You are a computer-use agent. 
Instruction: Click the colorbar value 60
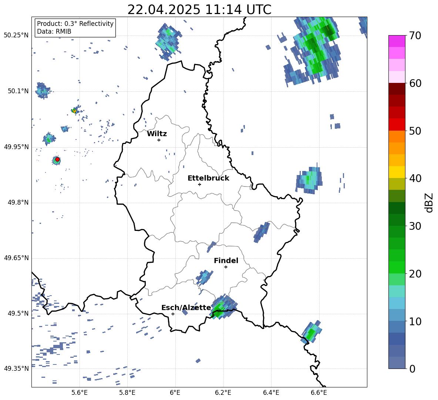click(415, 84)
